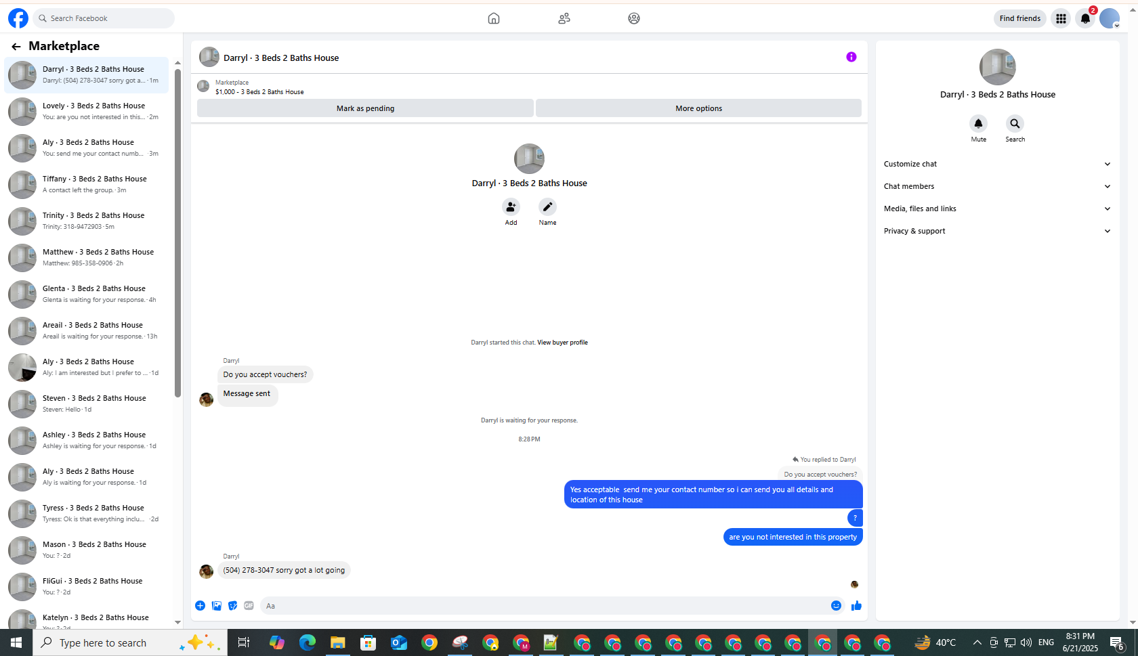The image size is (1138, 656).
Task: Open Lovely's conversation
Action: pos(87,111)
